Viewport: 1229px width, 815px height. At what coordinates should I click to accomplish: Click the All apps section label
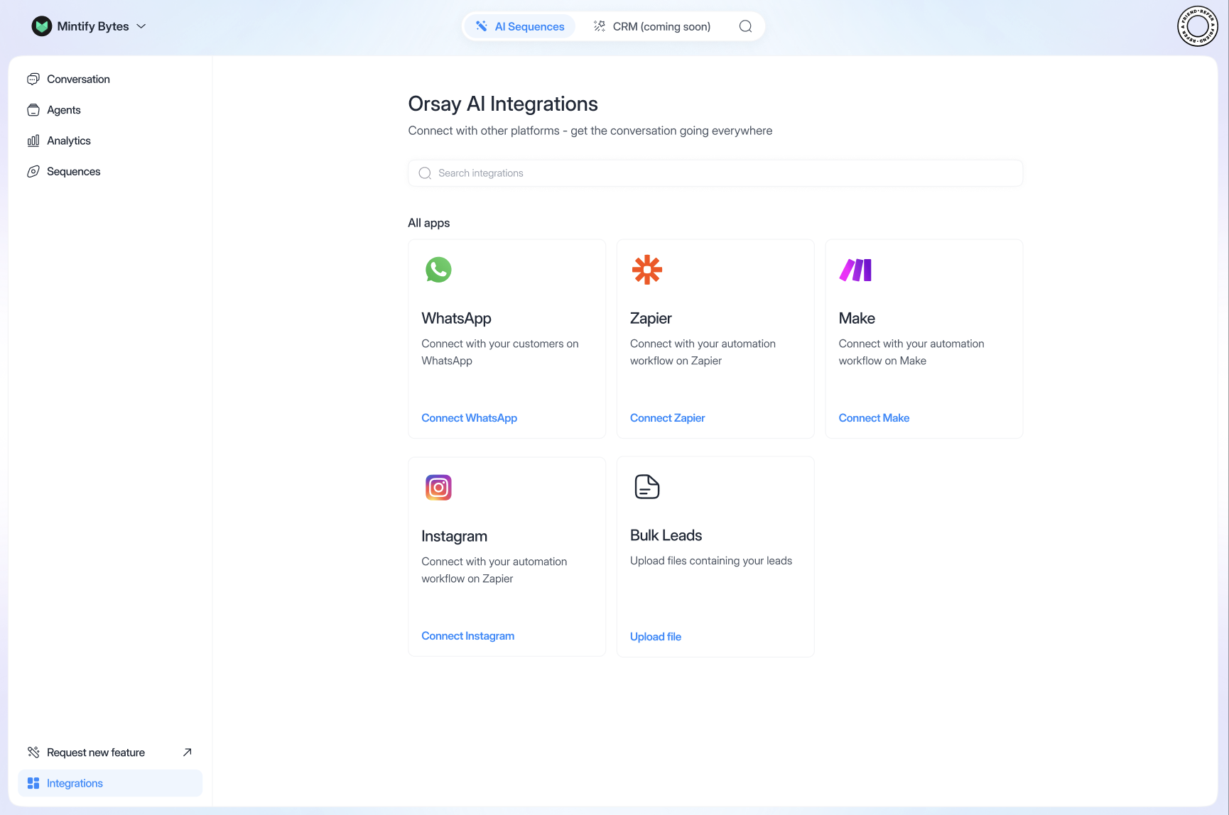pos(429,223)
